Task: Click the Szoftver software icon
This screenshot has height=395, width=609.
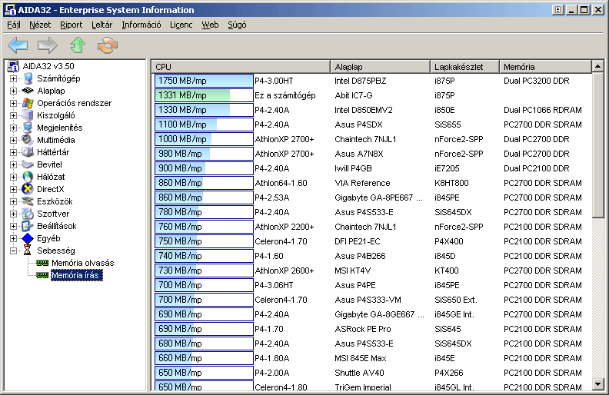Action: (28, 214)
